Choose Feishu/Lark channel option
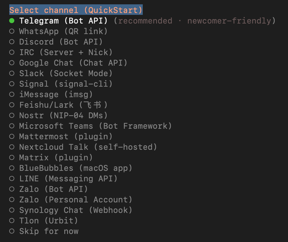The image size is (288, 242). (63, 105)
